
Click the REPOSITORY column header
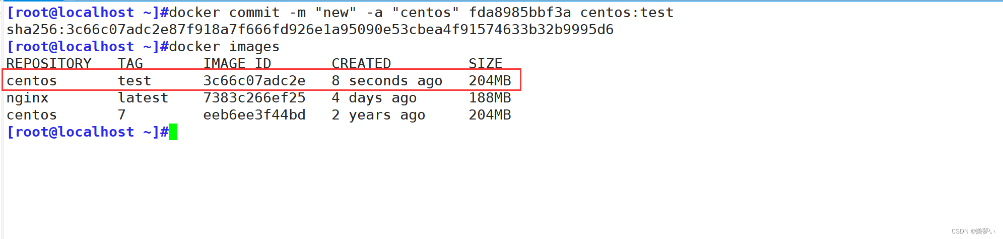pos(49,64)
